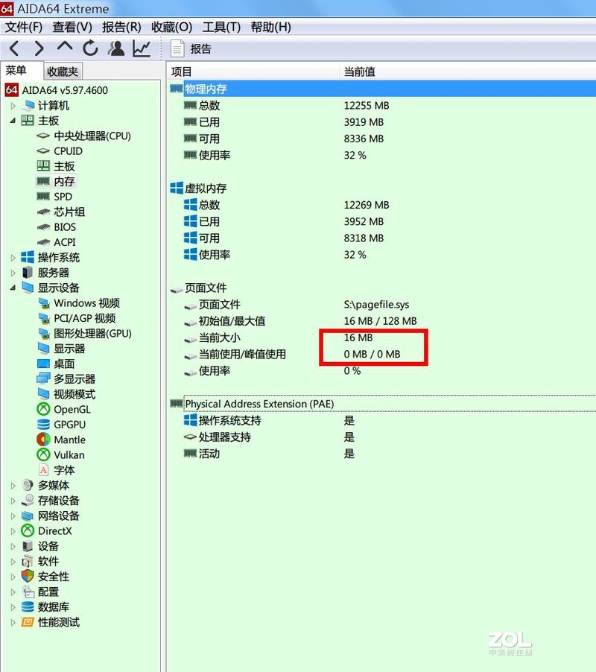Select the 页面文件 group header row
The width and height of the screenshot is (596, 672).
382,288
